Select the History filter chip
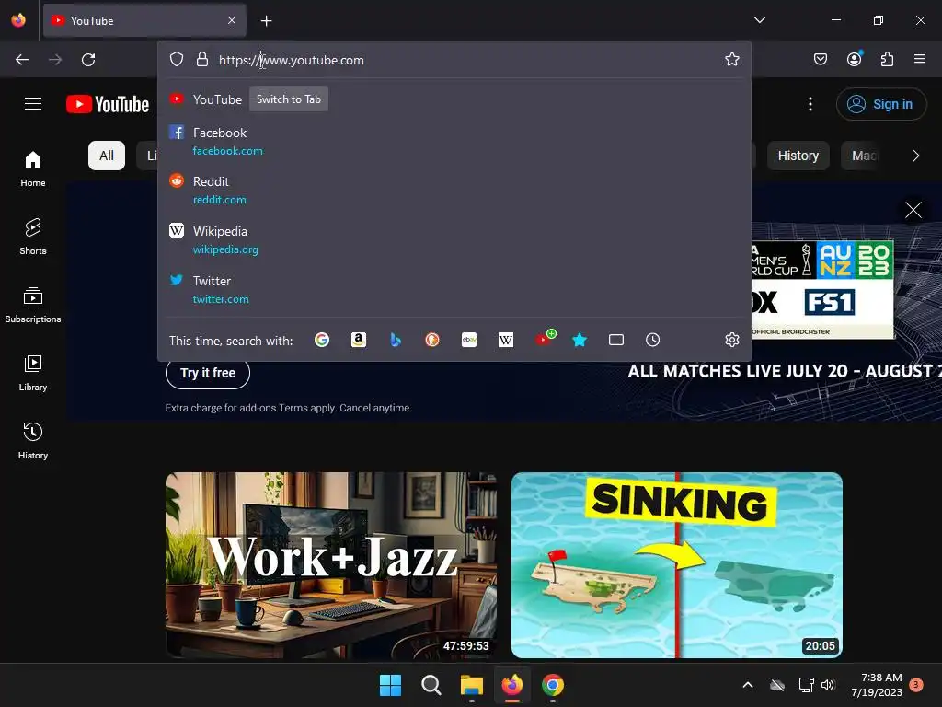 coord(798,156)
